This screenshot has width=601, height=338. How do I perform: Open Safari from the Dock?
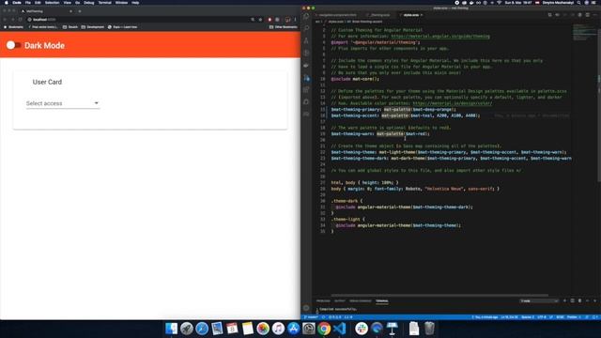[x=202, y=329]
